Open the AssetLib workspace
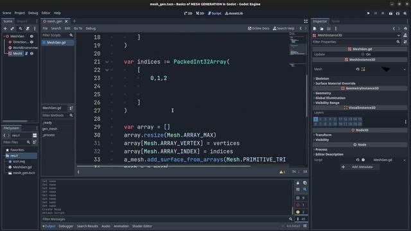Viewport: 411px width, 231px height. click(x=234, y=13)
